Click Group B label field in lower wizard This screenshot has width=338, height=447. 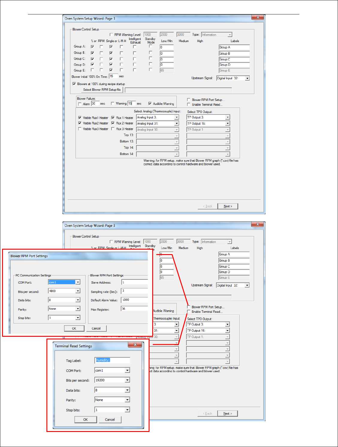pyautogui.click(x=234, y=260)
